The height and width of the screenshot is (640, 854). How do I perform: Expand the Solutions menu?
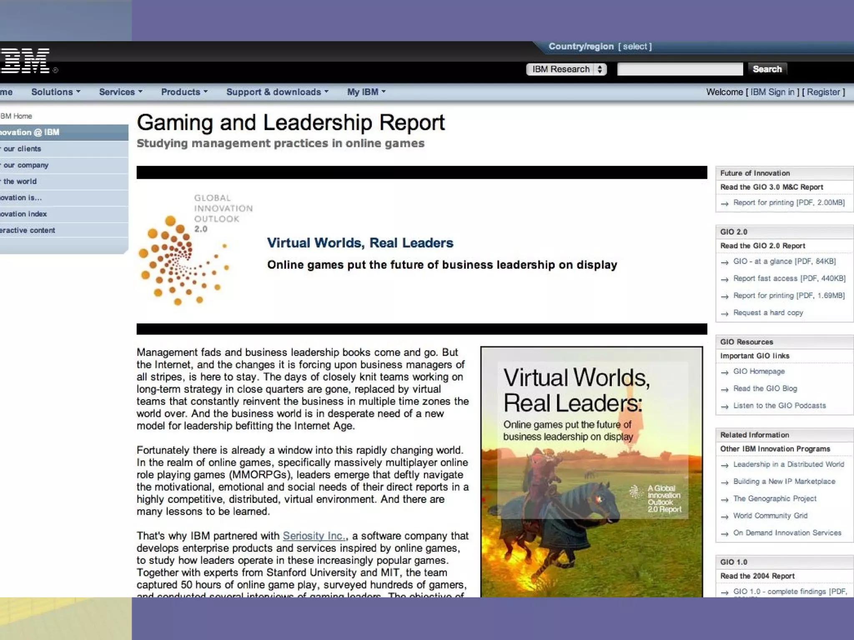click(x=56, y=92)
